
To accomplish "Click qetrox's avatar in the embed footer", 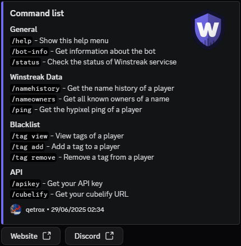I will [x=16, y=210].
